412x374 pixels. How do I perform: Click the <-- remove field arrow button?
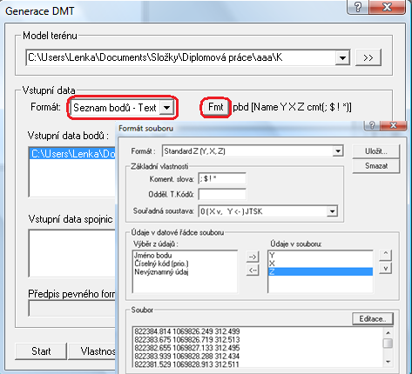click(253, 270)
